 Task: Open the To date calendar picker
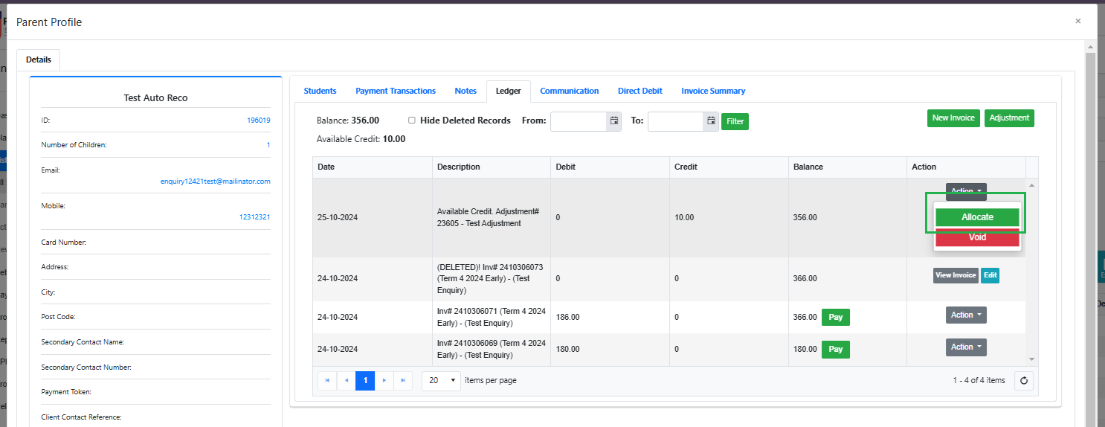[711, 121]
